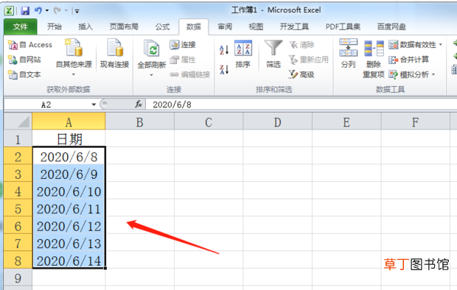Expand the 全部刷新 dropdown arrow
457x290 pixels.
click(x=151, y=75)
